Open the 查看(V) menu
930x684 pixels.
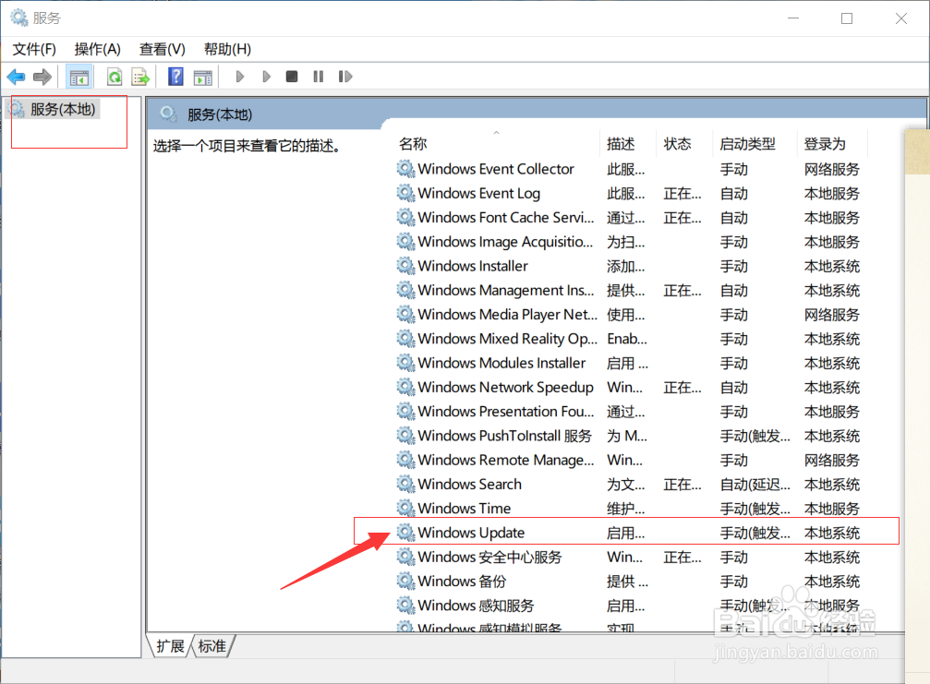(x=162, y=49)
